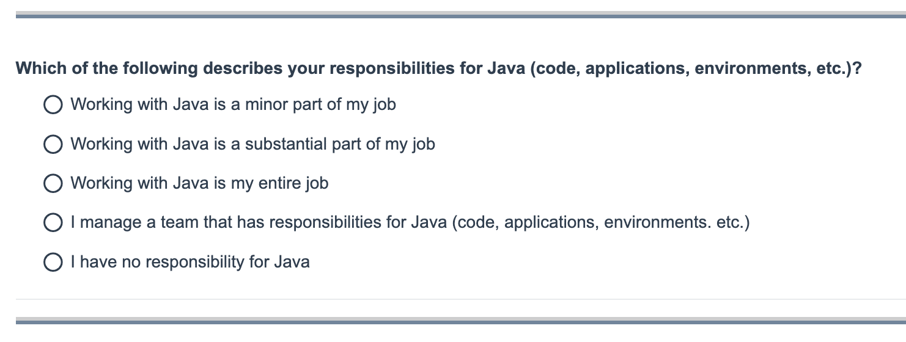Click the thin divider line under the options

coord(461,299)
